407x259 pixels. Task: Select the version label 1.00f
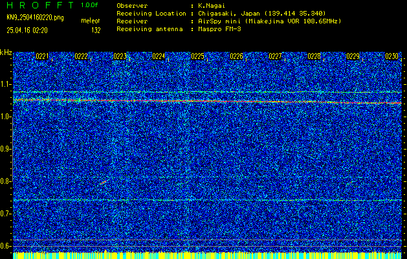(89, 5)
